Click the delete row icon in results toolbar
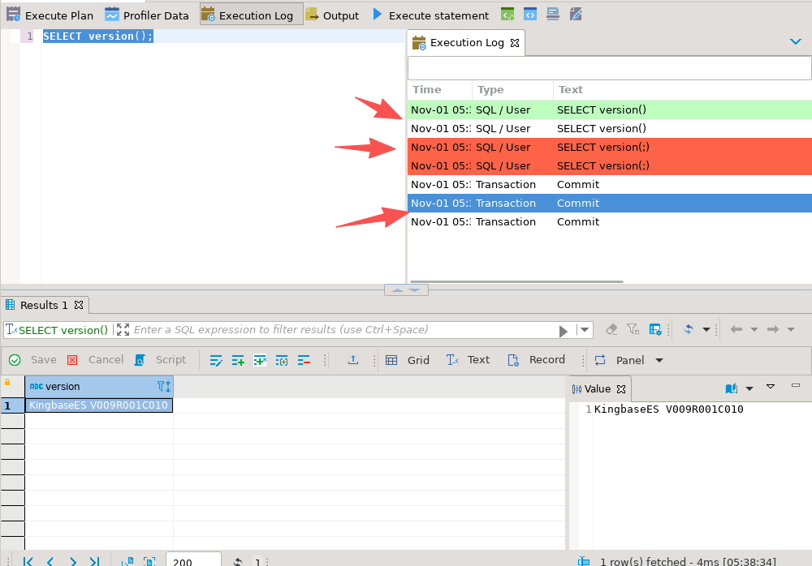This screenshot has height=566, width=812. click(304, 360)
